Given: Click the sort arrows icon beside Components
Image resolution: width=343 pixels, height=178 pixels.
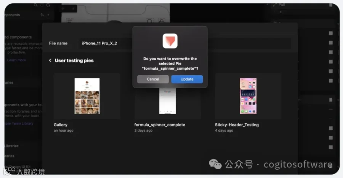Looking at the screenshot, I should point(42,15).
